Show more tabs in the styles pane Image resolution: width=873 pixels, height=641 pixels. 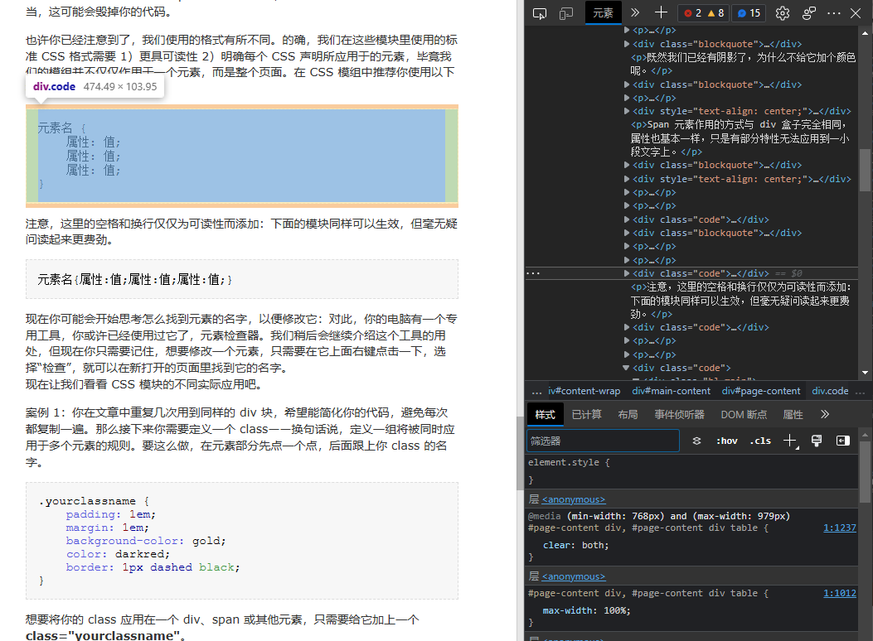pyautogui.click(x=824, y=414)
